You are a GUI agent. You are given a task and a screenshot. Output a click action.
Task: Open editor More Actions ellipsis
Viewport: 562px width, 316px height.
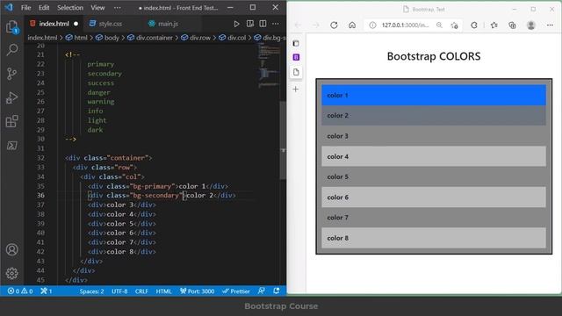[x=275, y=24]
